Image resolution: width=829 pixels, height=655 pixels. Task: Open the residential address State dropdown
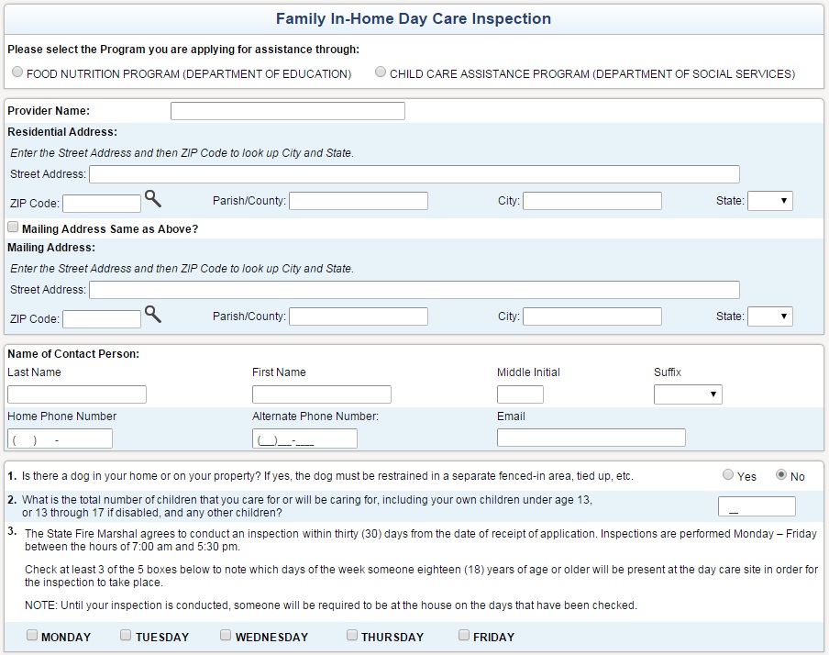point(769,201)
